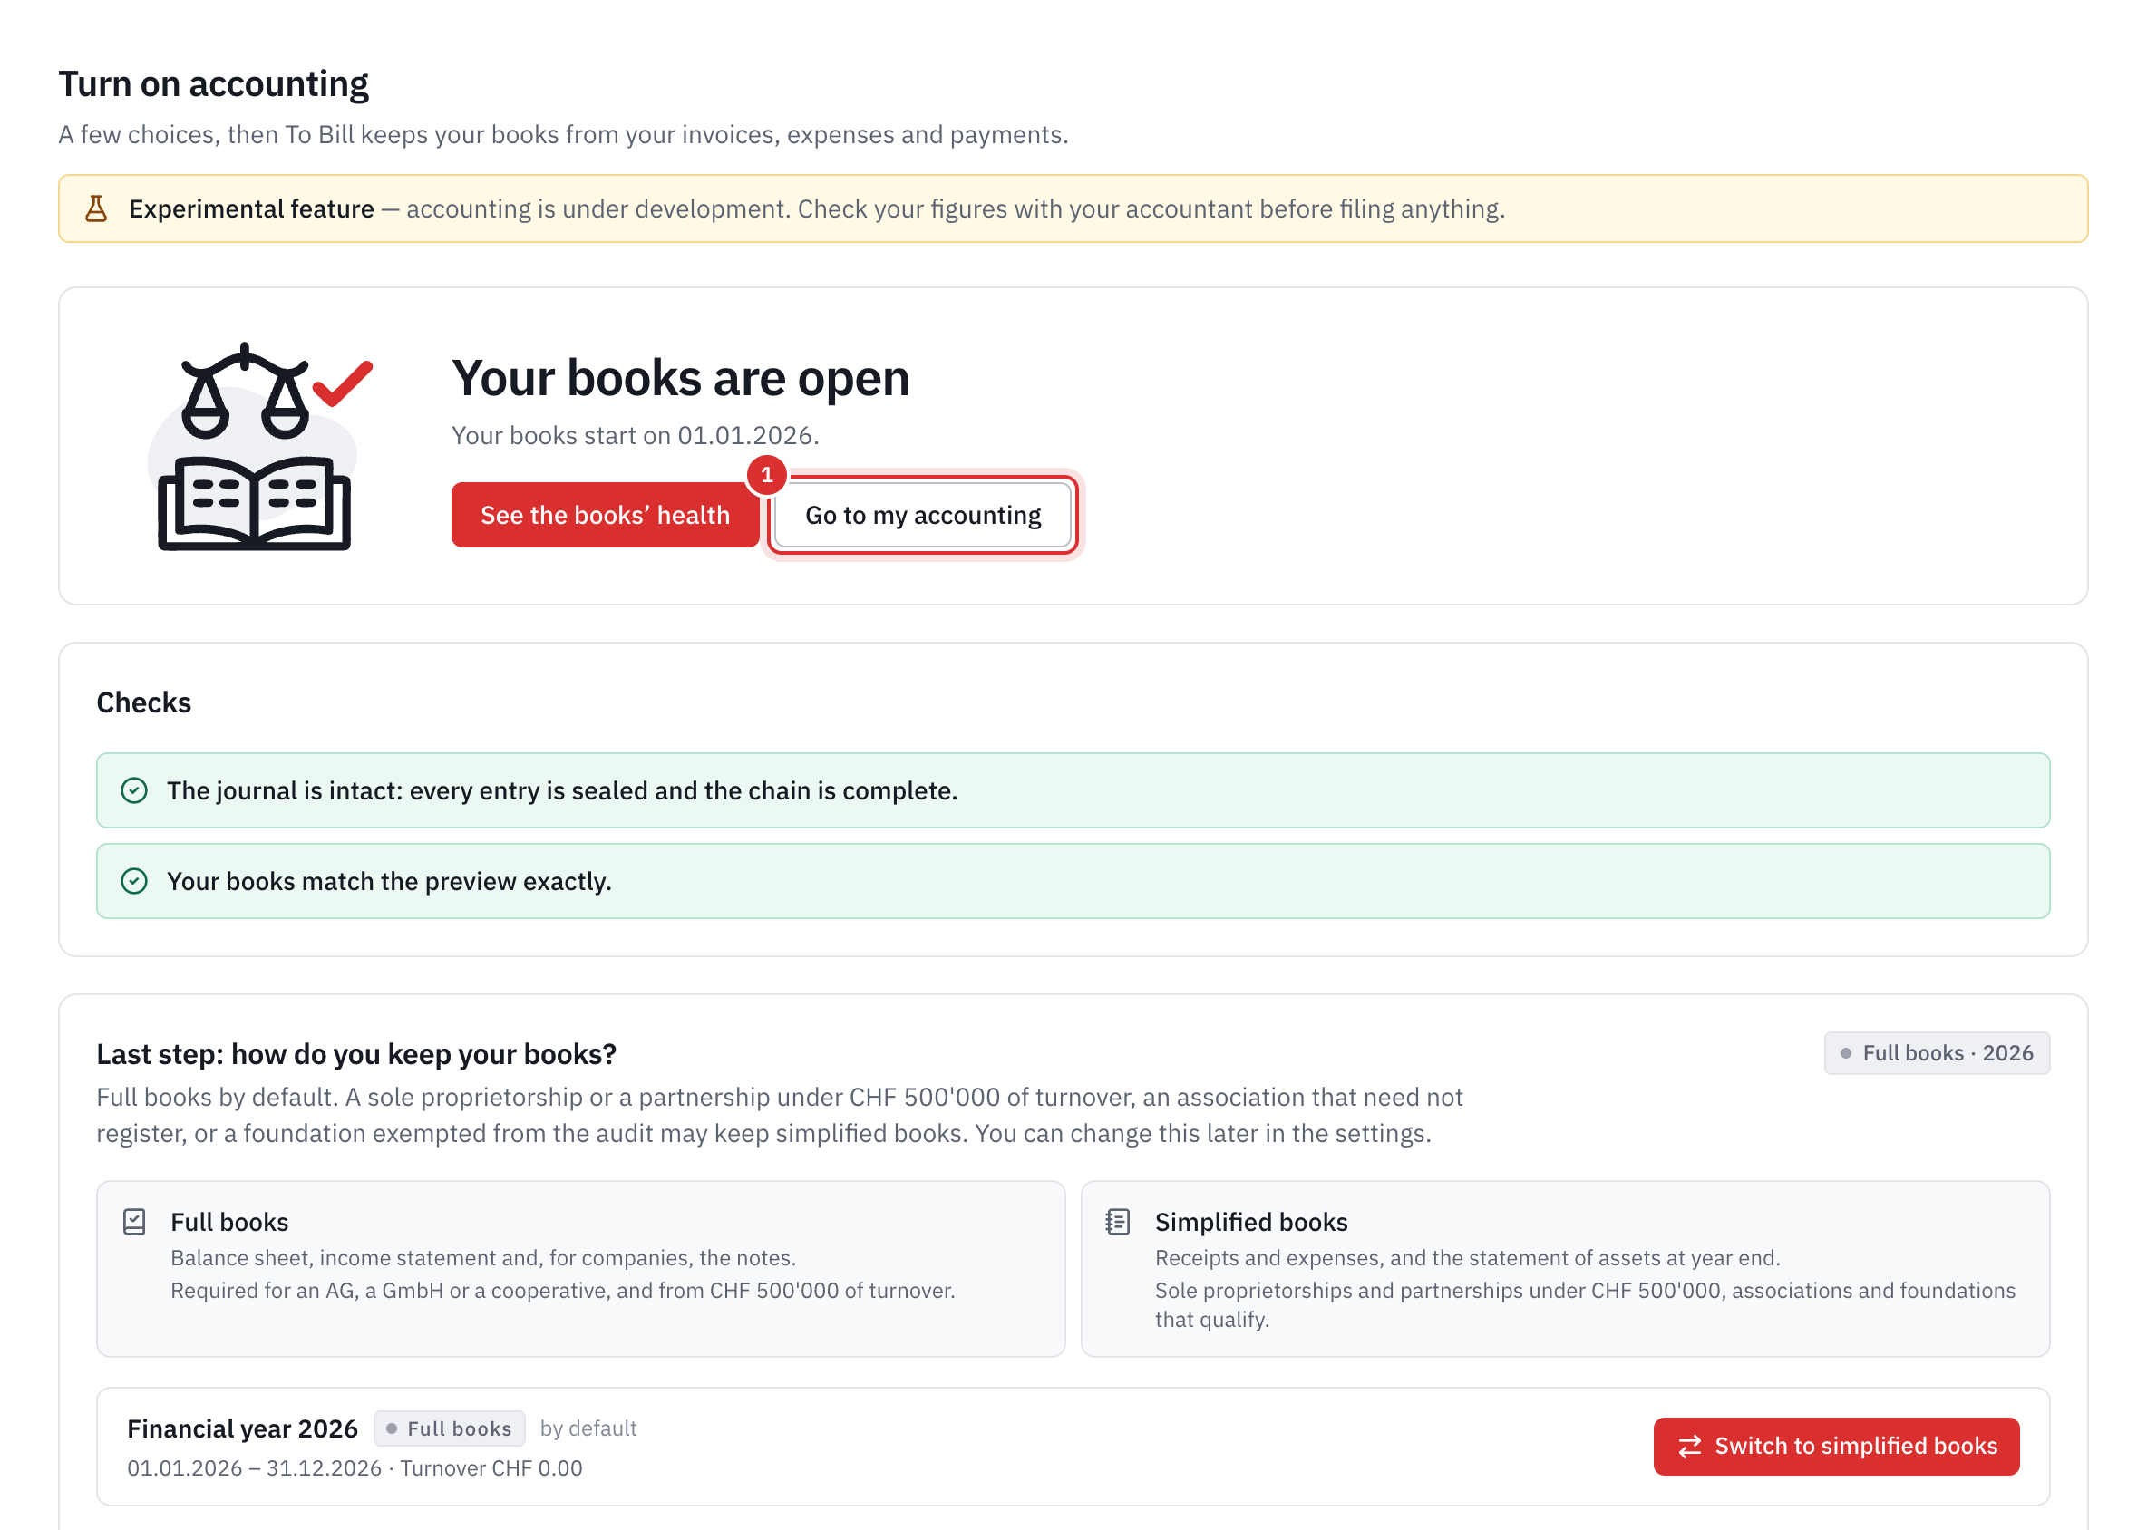
Task: Click the check icon beside journal intact message
Action: coord(135,790)
